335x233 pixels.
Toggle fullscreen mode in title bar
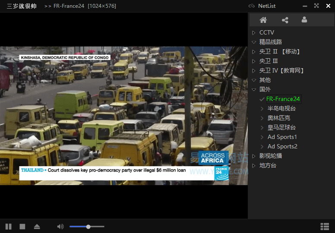click(x=316, y=6)
